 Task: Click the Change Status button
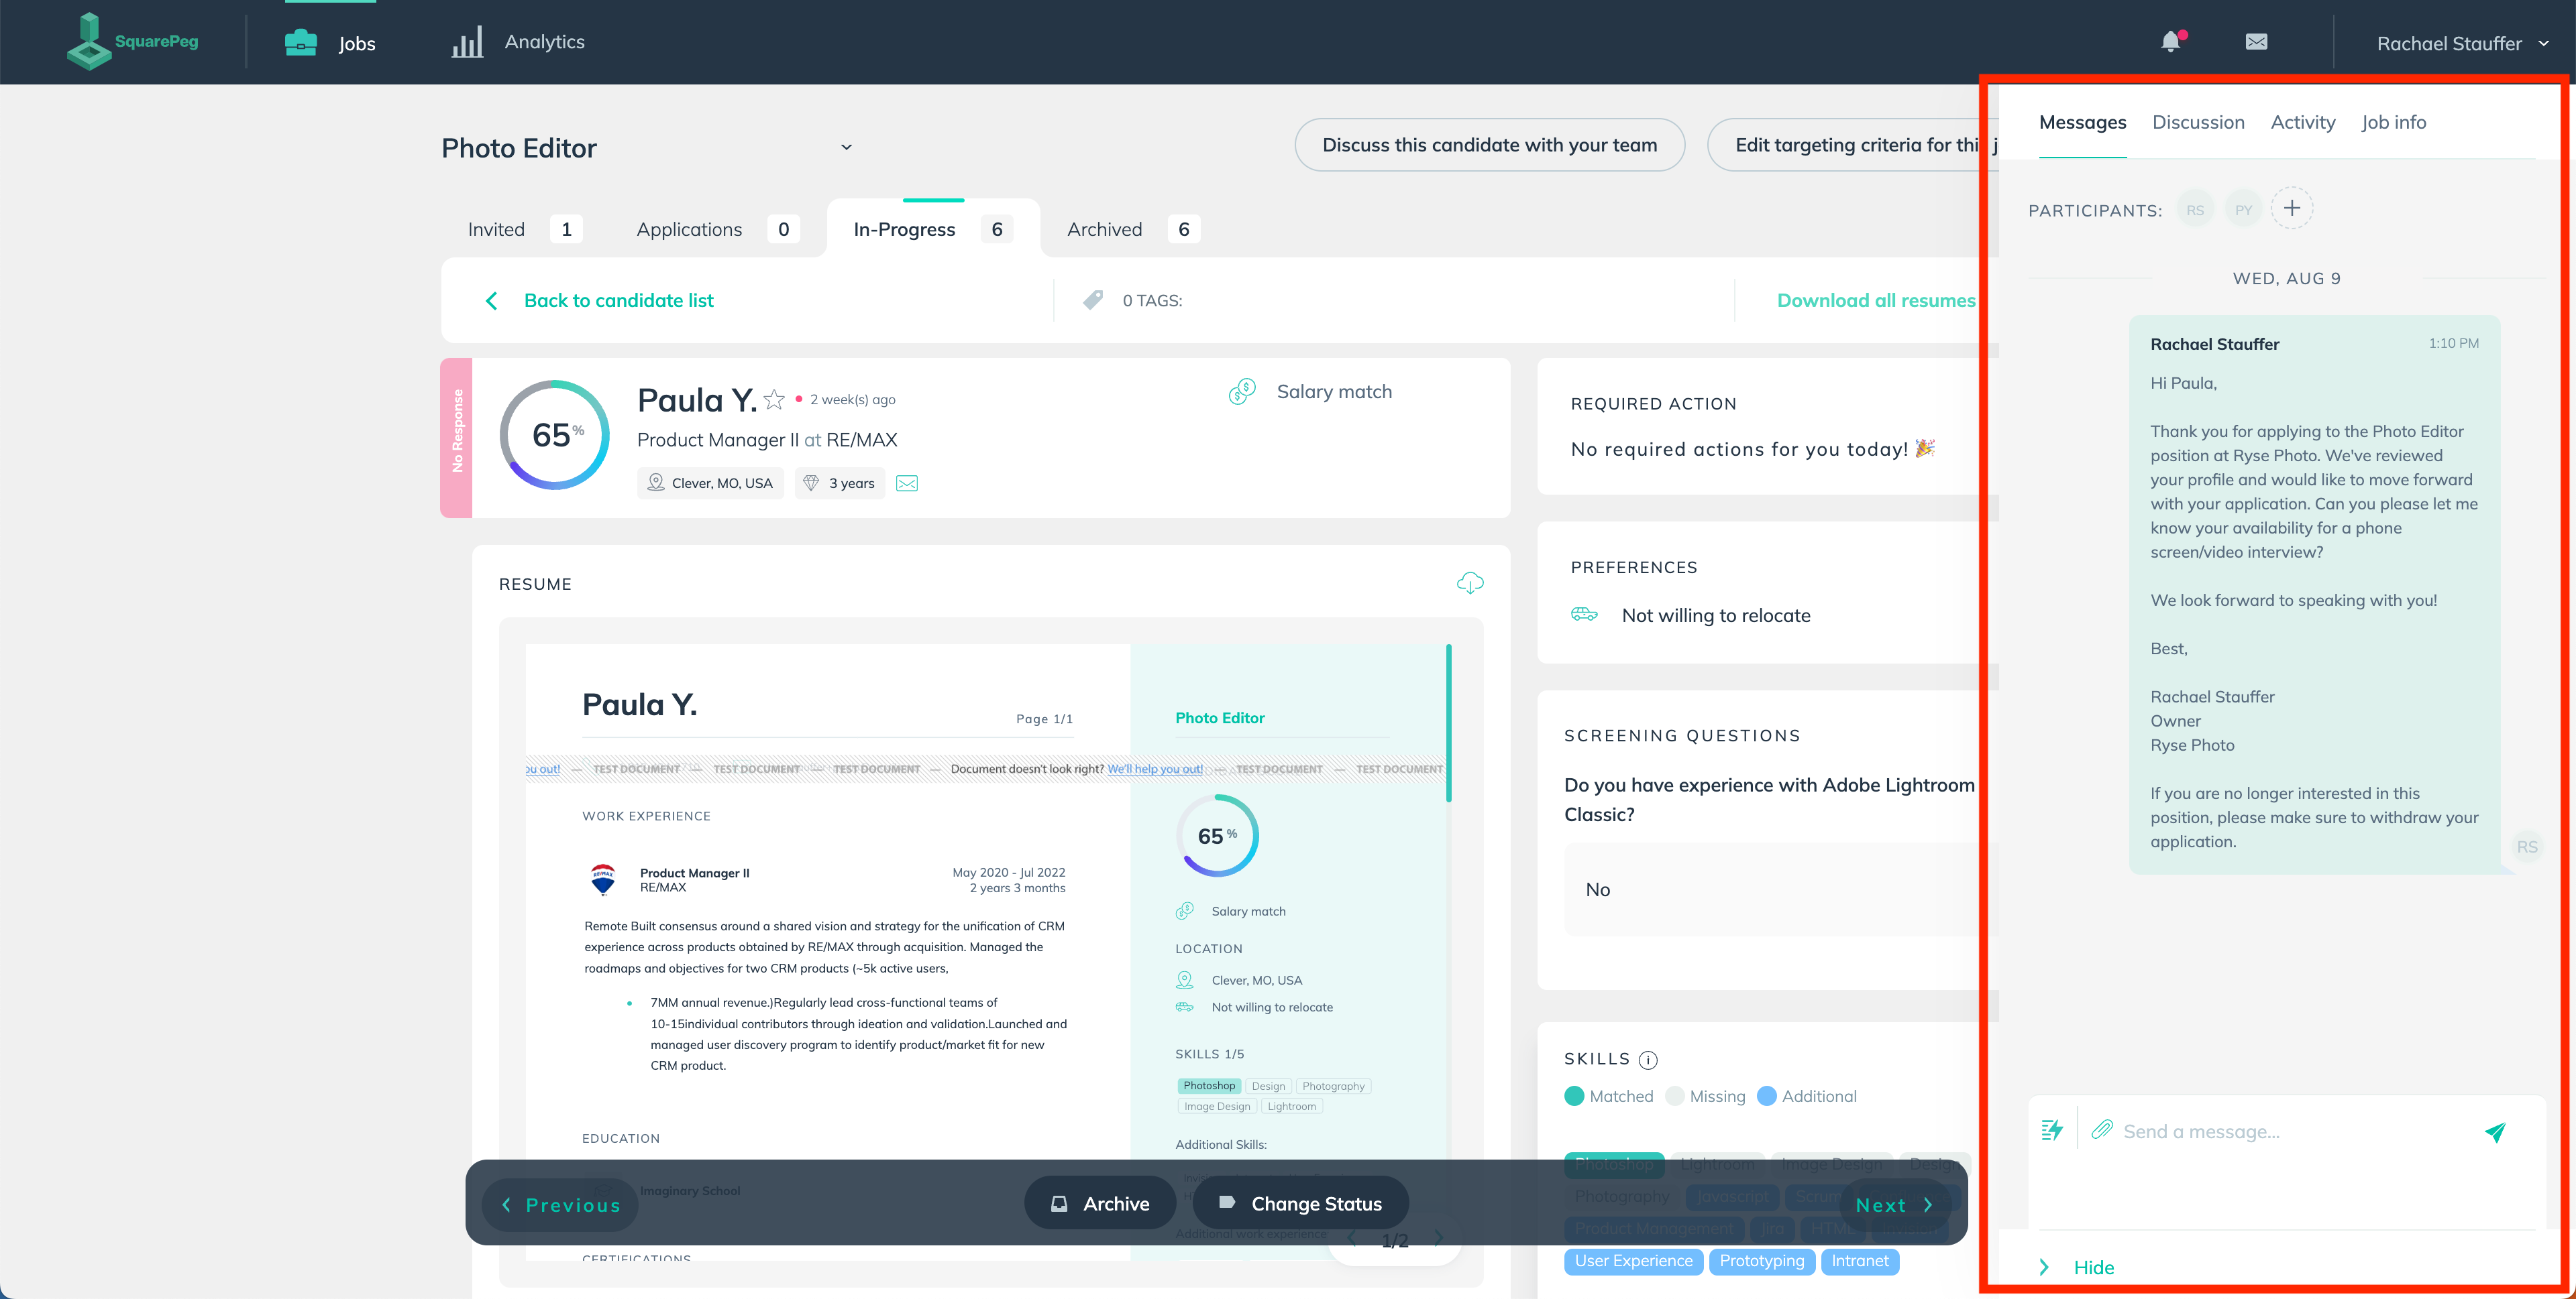pyautogui.click(x=1301, y=1204)
